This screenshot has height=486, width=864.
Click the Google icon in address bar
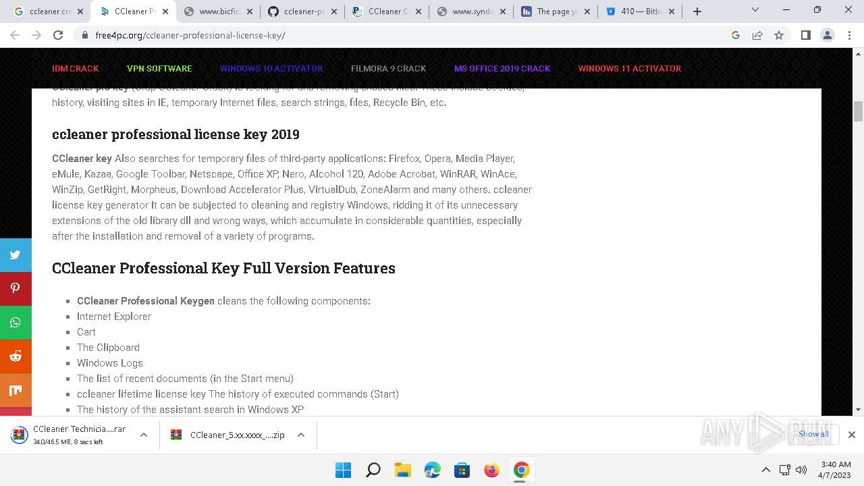(736, 35)
